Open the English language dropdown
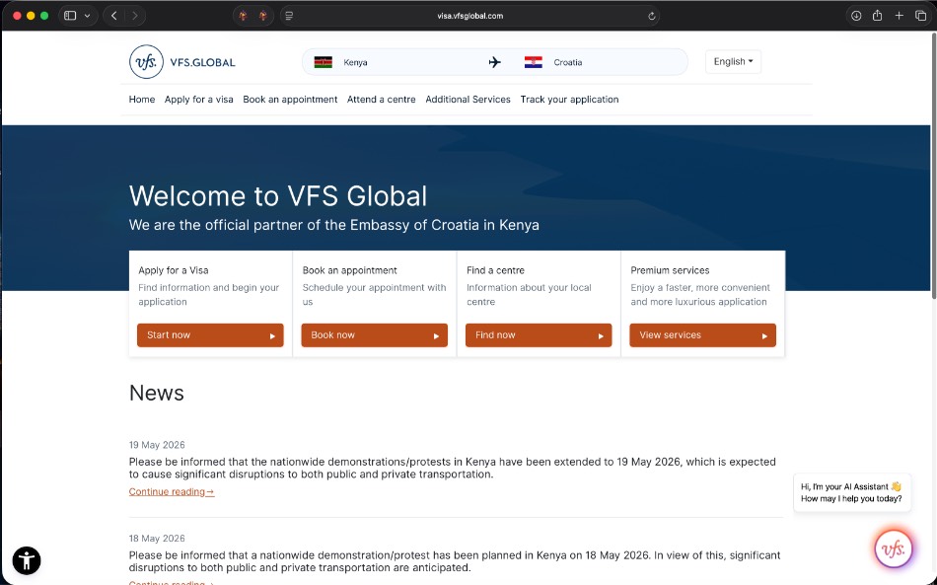Viewport: 937px width, 585px height. (x=733, y=61)
